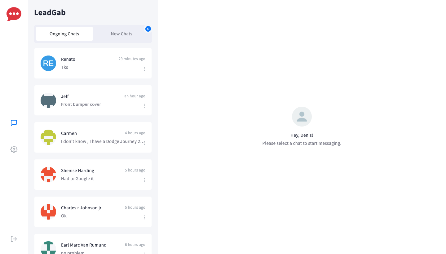Click Renato's RE avatar

point(48,63)
